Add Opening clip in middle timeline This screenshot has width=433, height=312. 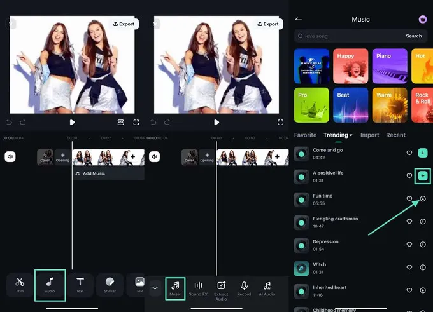[x=207, y=157]
